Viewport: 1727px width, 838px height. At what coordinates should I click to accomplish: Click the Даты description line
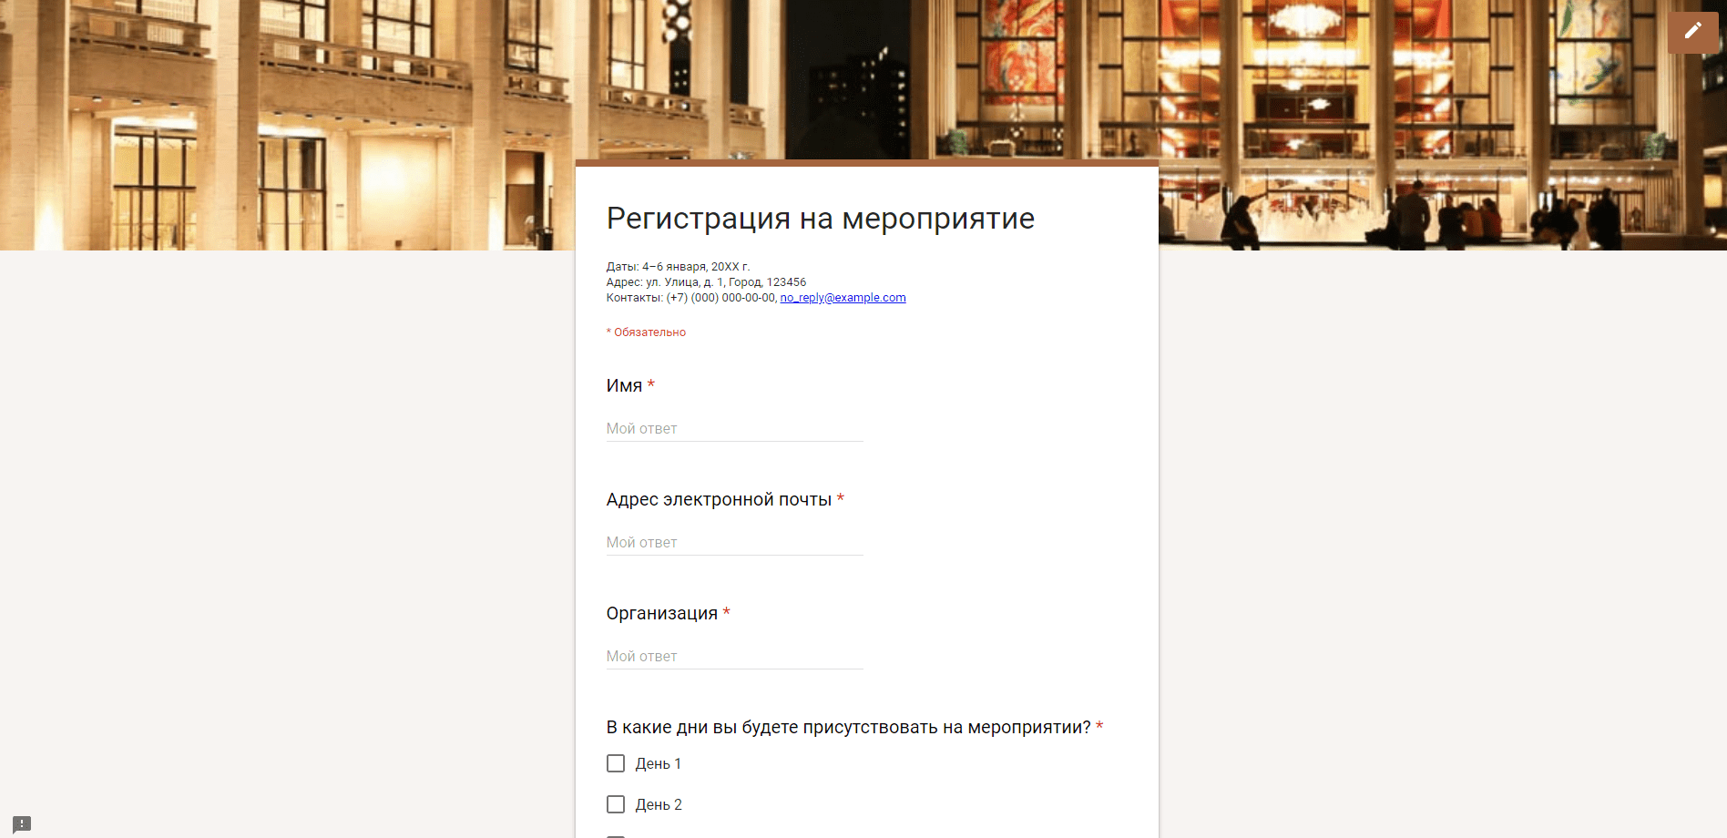coord(678,267)
